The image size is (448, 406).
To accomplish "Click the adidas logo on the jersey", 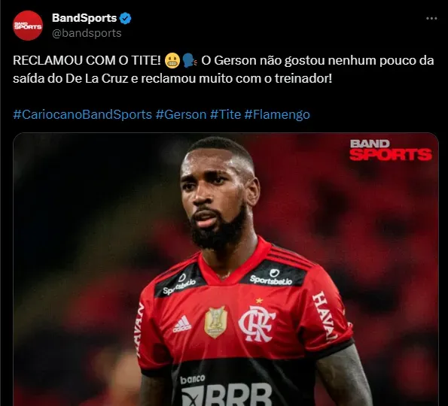I will 182,324.
